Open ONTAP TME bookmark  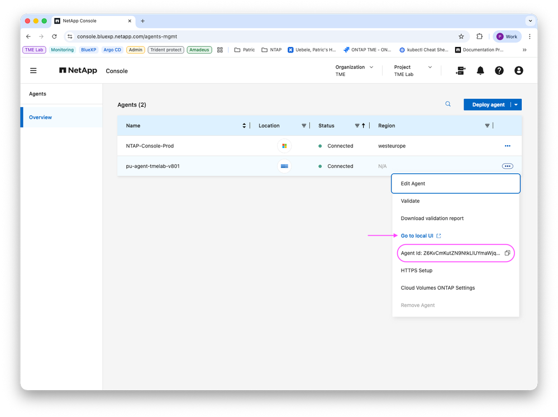point(368,50)
